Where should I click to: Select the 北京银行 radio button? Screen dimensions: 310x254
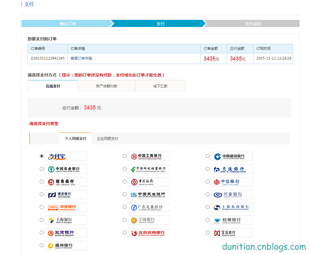tap(41, 232)
